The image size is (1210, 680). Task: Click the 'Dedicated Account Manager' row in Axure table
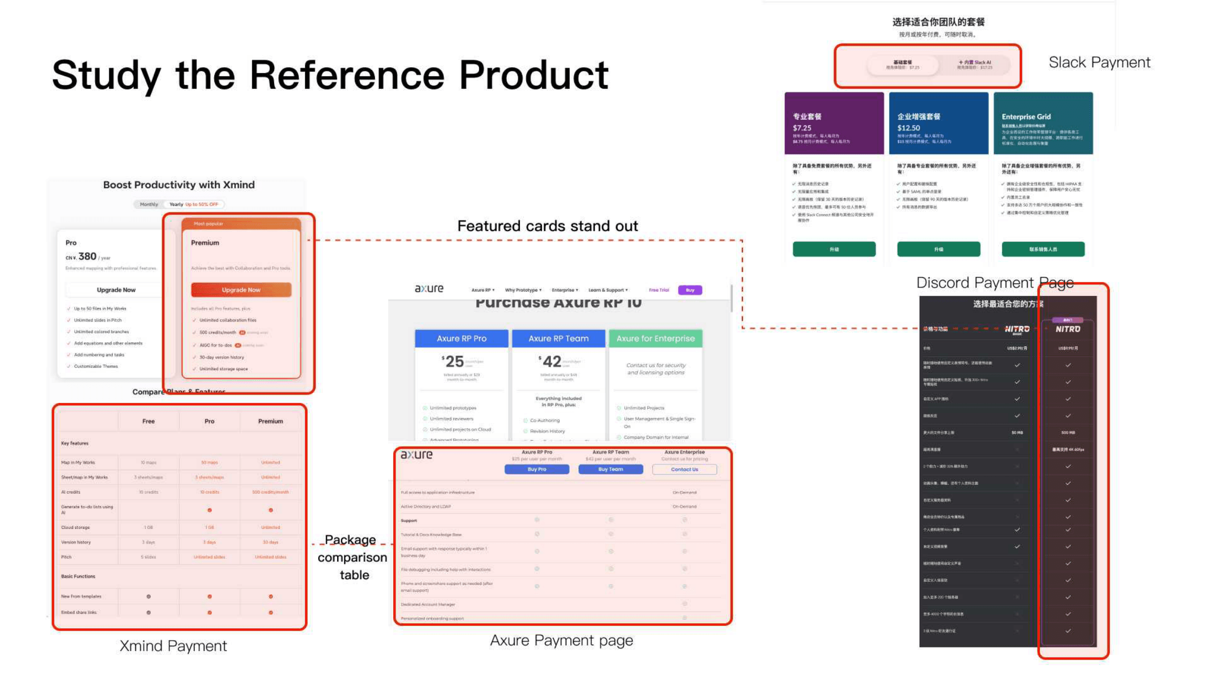tap(561, 604)
